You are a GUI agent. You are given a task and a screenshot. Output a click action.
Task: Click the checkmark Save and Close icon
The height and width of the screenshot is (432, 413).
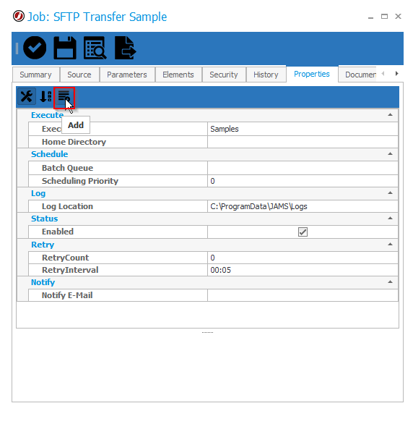click(x=35, y=48)
